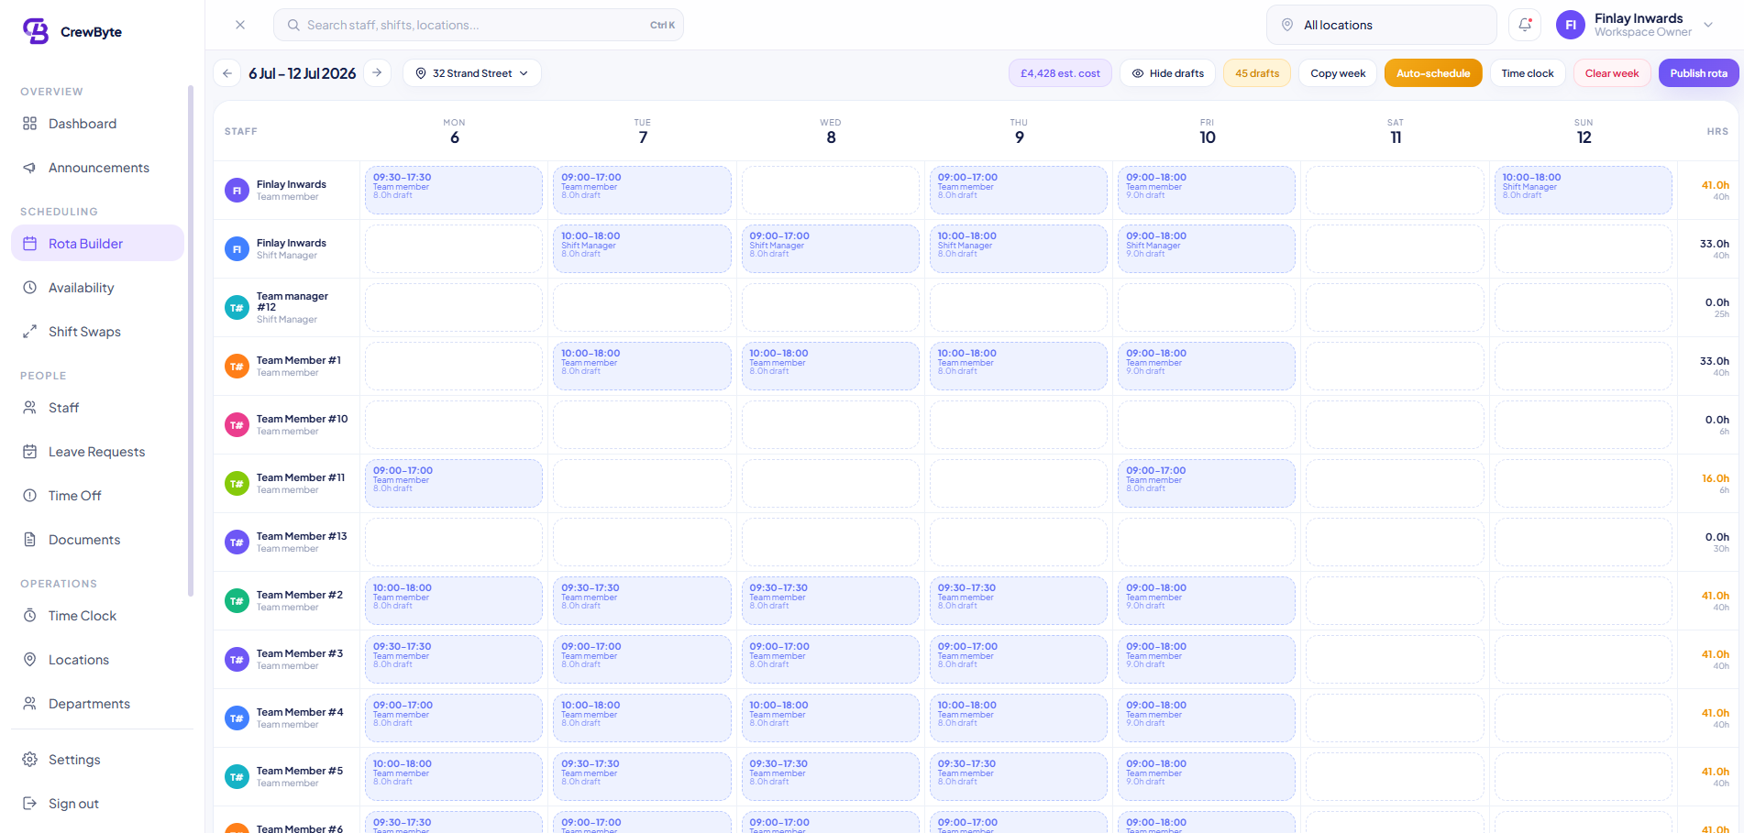Image resolution: width=1744 pixels, height=833 pixels.
Task: Open Availability page
Action: [97, 288]
